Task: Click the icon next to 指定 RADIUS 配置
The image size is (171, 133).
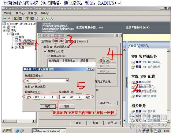Action: [133, 96]
